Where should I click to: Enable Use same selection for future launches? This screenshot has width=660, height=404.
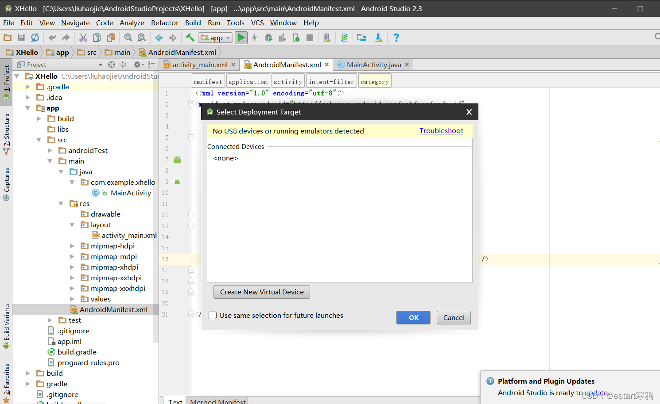tap(213, 315)
